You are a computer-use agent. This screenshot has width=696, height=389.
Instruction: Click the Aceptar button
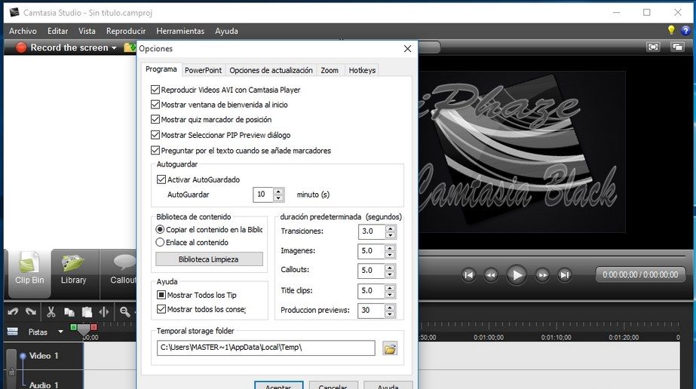278,385
